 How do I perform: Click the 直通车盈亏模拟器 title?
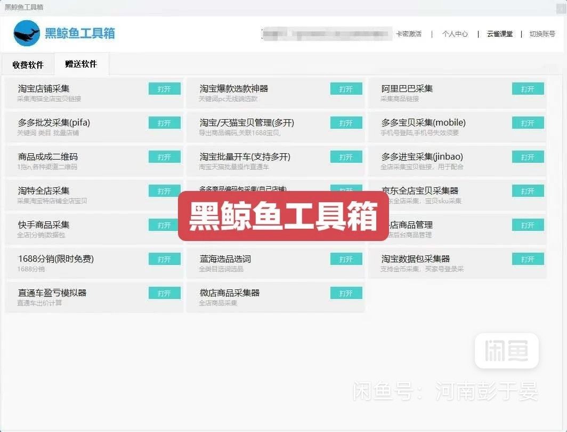point(52,293)
